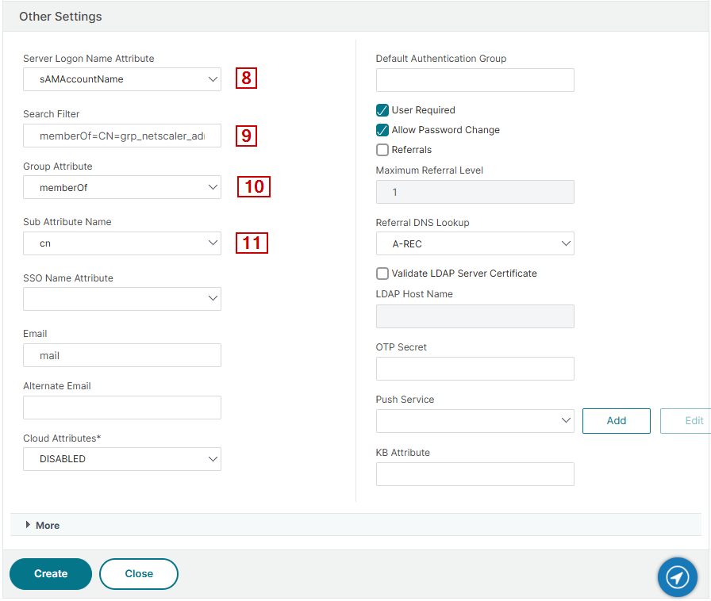711x601 pixels.
Task: Open the Group Attribute memberOf dropdown
Action: click(x=122, y=187)
